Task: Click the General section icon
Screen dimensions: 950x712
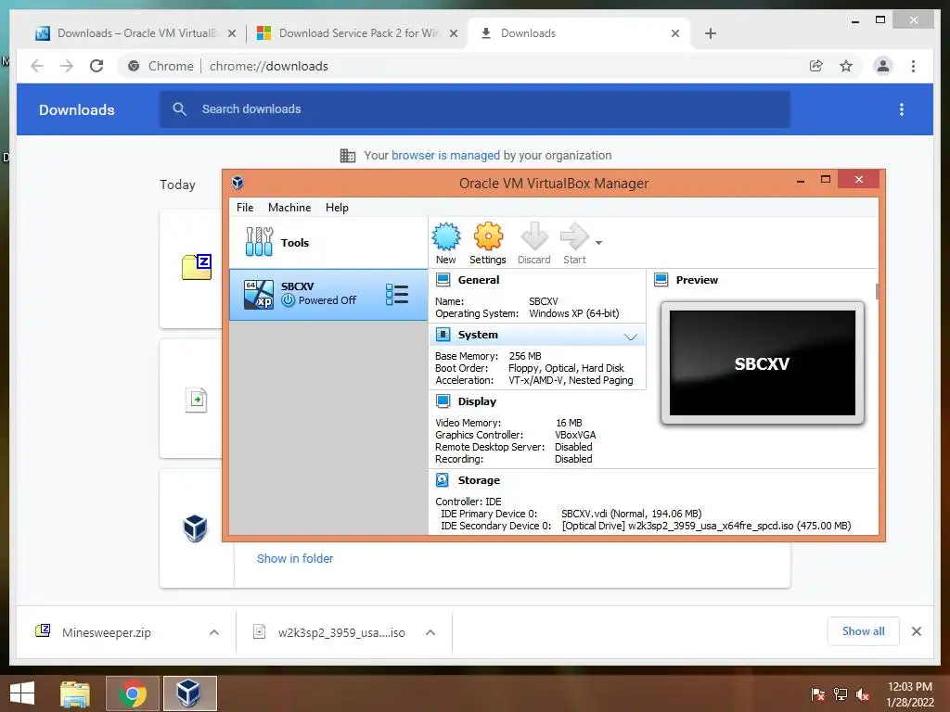Action: 443,280
